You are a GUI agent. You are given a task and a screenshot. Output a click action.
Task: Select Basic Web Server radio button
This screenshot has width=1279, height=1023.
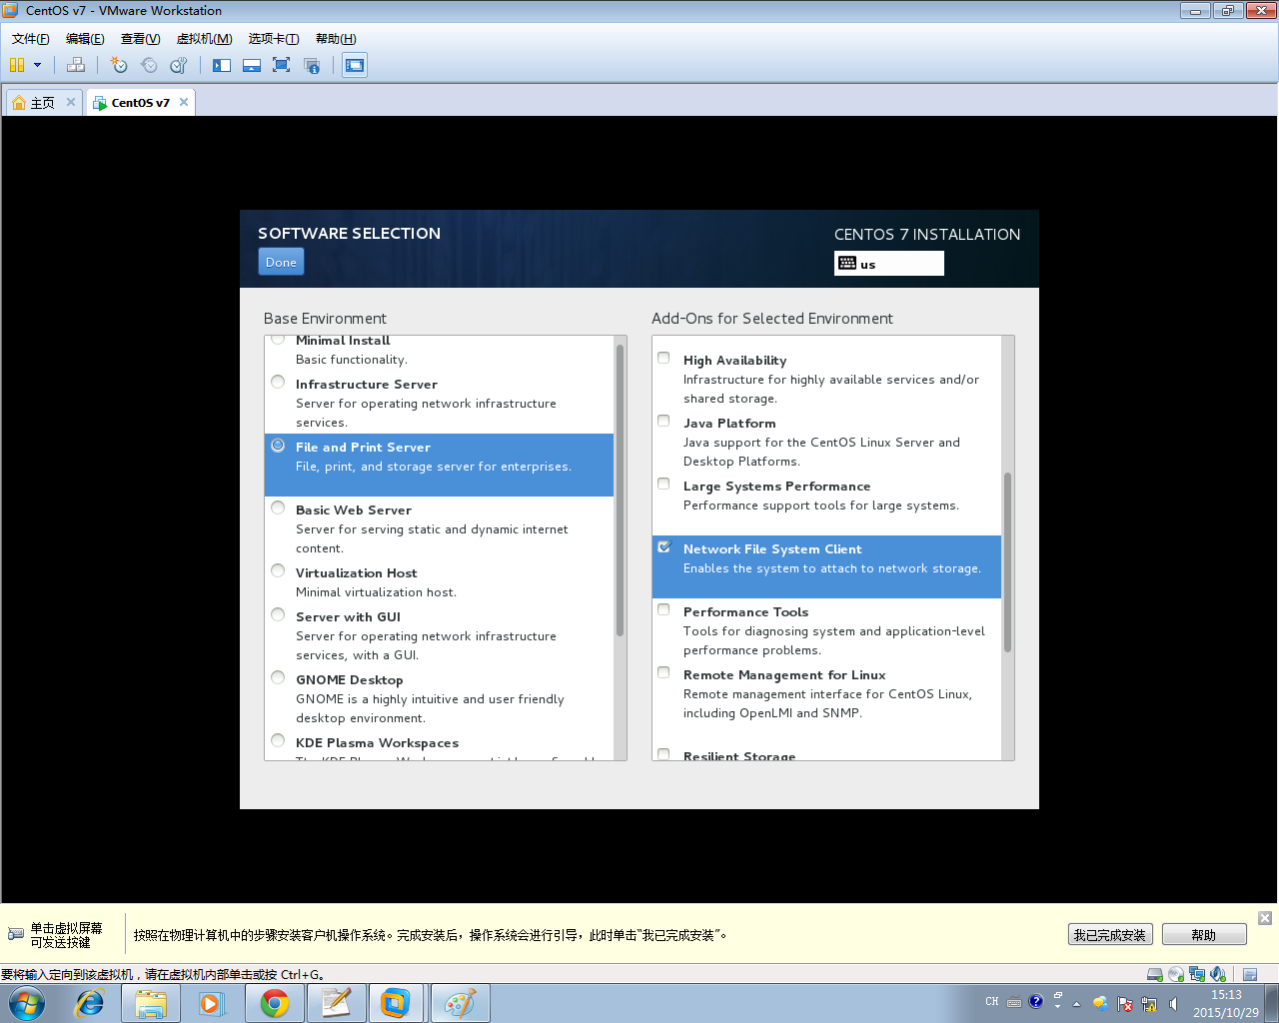point(278,508)
